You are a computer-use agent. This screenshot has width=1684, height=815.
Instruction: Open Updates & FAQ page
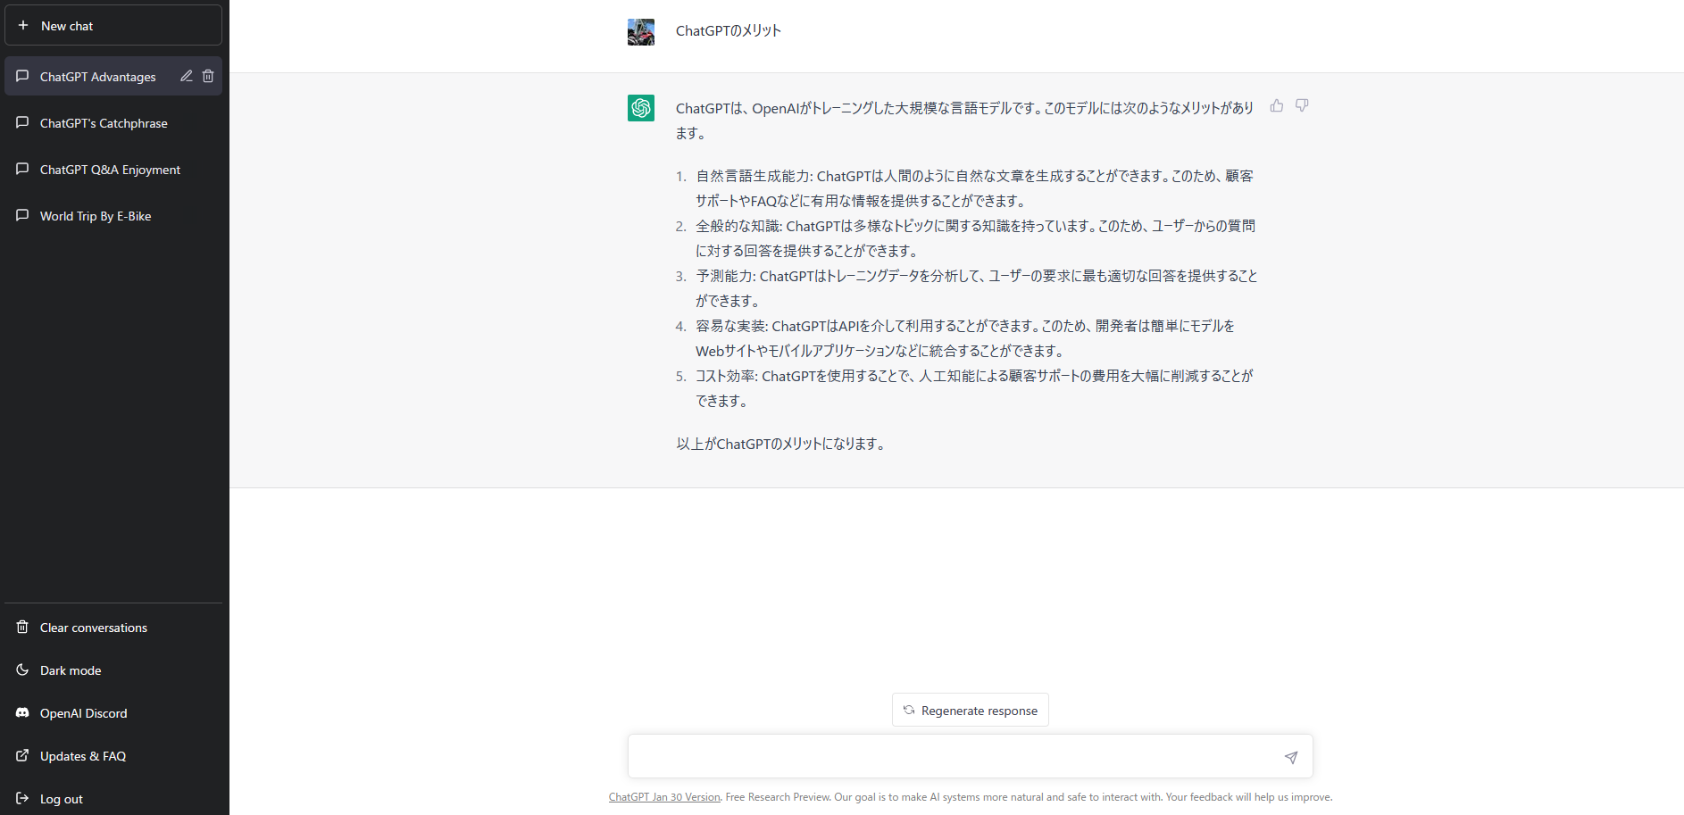(x=82, y=756)
